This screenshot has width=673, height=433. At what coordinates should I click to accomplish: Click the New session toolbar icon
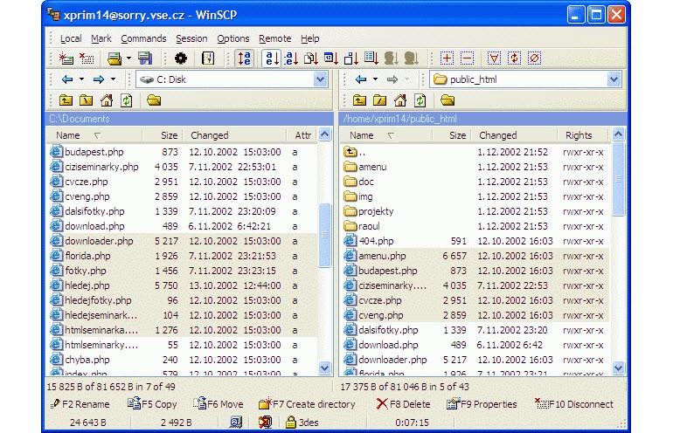pos(66,58)
